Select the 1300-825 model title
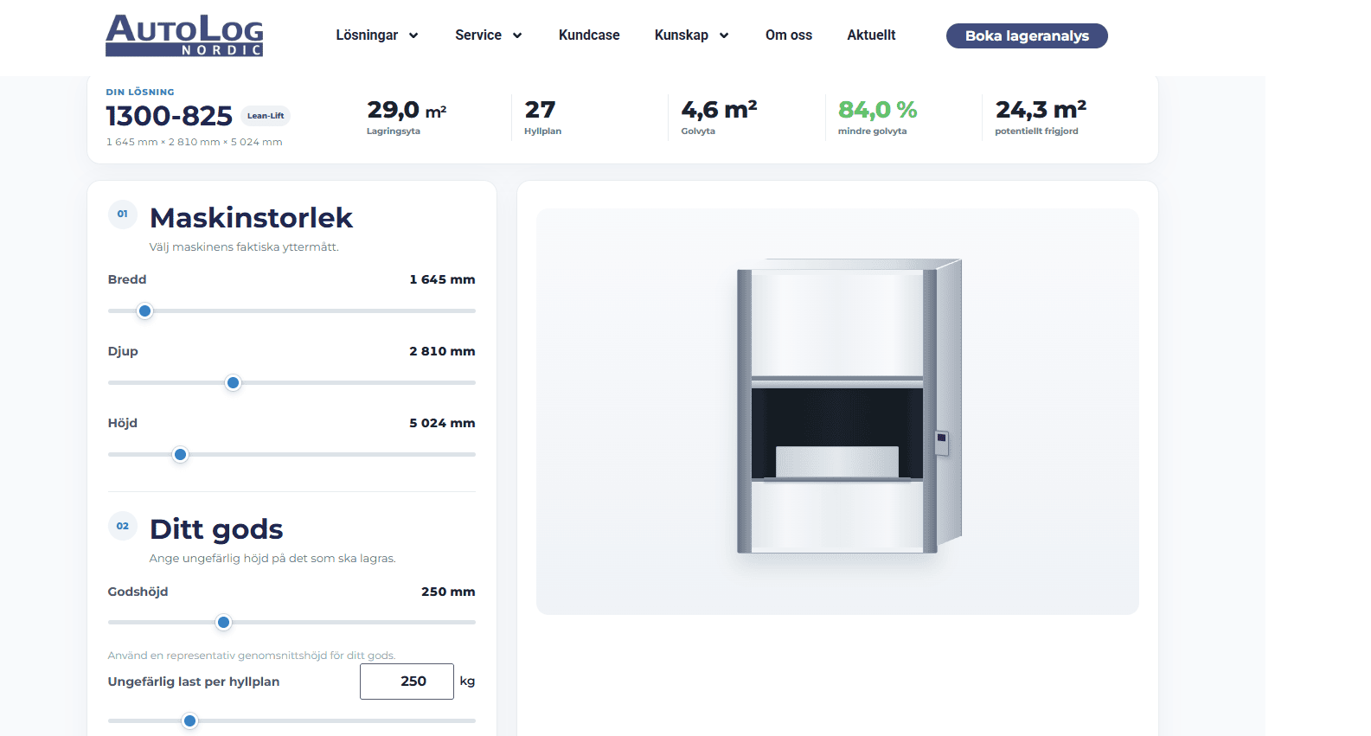Screen dimensions: 1371x736 [x=170, y=116]
